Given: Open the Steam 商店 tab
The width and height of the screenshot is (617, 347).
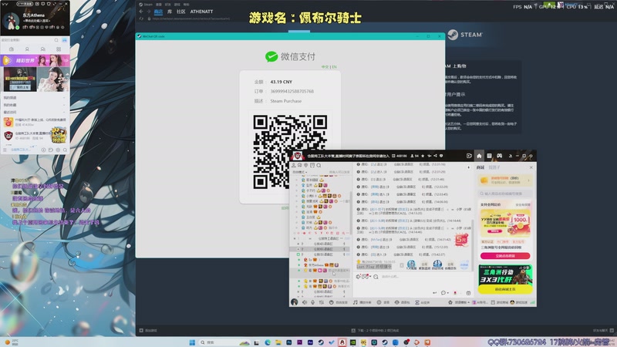Looking at the screenshot, I should [158, 12].
